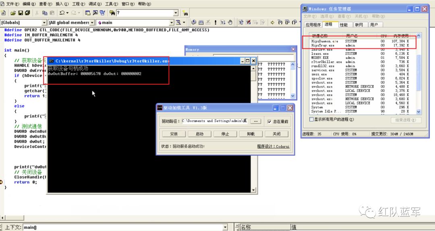Click the Restart debugging icon

click(241, 22)
